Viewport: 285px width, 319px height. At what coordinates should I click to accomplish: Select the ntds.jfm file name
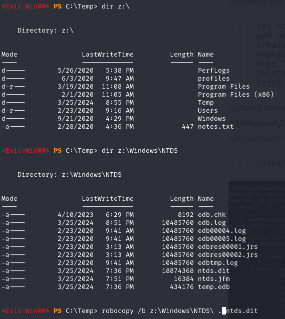pyautogui.click(x=213, y=279)
